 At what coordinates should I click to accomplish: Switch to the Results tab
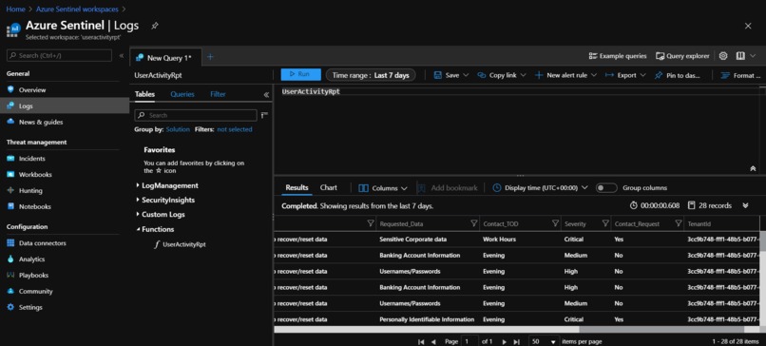click(x=297, y=187)
